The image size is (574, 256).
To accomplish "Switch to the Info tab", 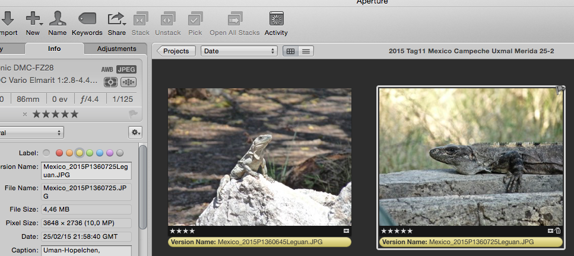I will 54,49.
